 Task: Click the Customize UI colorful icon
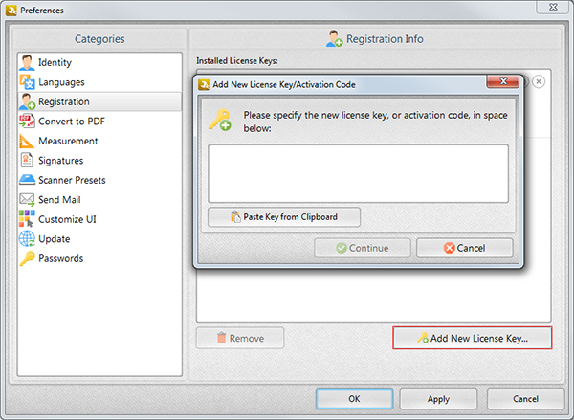click(27, 219)
